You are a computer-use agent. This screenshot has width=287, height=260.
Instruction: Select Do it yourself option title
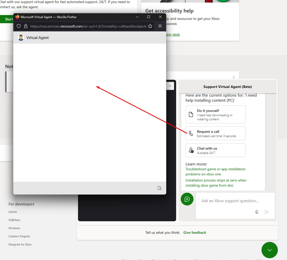tap(208, 111)
